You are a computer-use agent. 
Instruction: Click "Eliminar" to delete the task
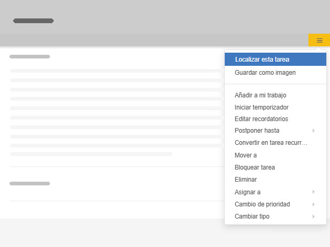click(246, 180)
